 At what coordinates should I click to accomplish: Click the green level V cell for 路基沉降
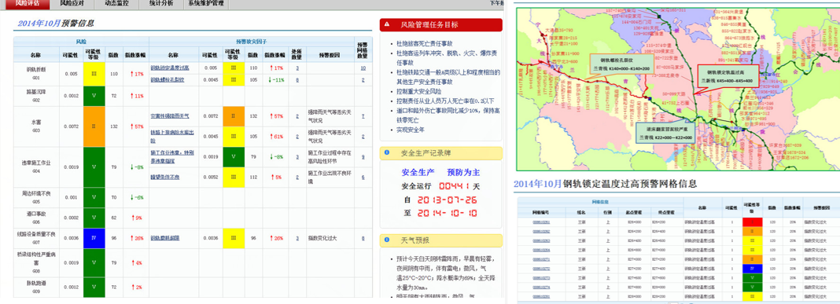(x=94, y=96)
